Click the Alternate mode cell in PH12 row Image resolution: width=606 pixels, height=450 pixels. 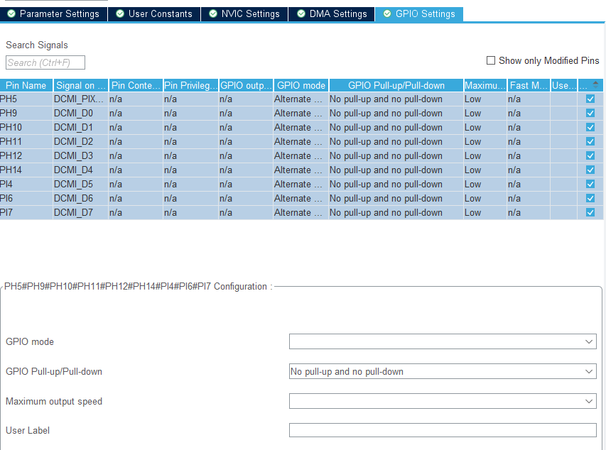[x=301, y=155]
